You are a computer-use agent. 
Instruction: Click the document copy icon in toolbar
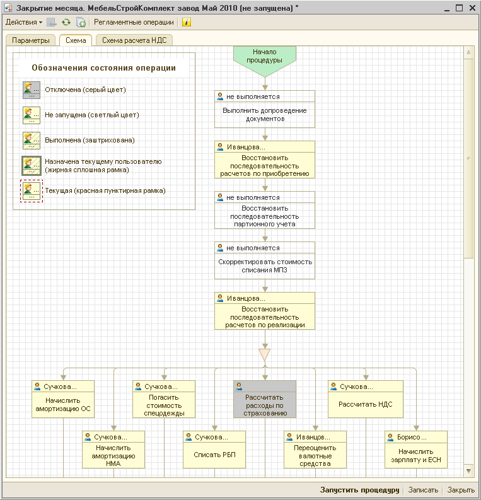point(81,22)
